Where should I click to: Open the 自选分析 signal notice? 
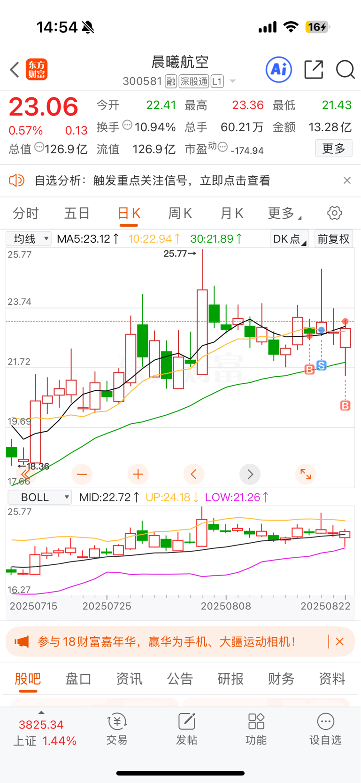[152, 181]
